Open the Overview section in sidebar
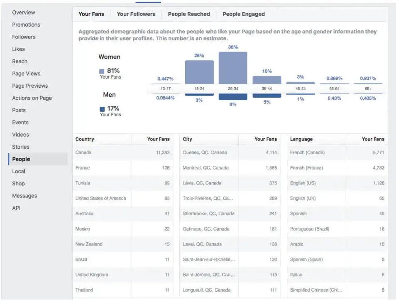Viewport: 396px width, 305px height. click(x=23, y=12)
